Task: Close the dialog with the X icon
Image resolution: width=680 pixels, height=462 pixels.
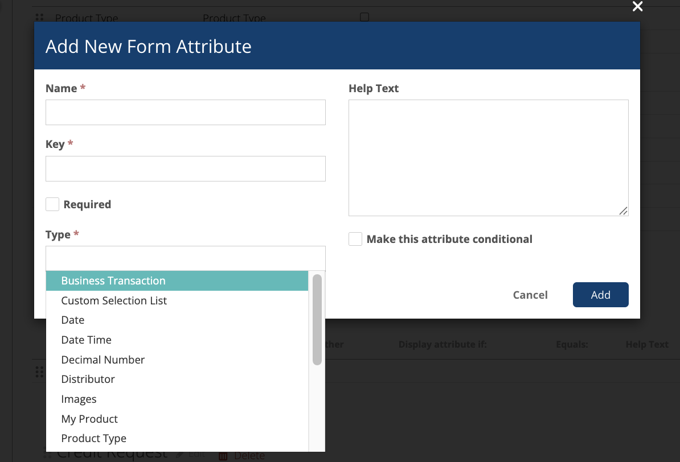Action: 637,6
